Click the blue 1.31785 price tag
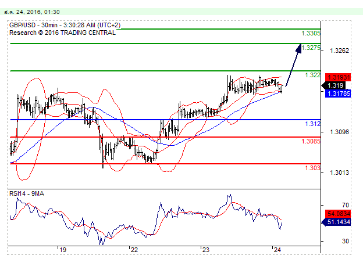This screenshot has width=363, height=266. (338, 94)
